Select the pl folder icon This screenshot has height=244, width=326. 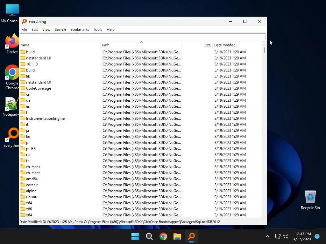[x=23, y=142]
